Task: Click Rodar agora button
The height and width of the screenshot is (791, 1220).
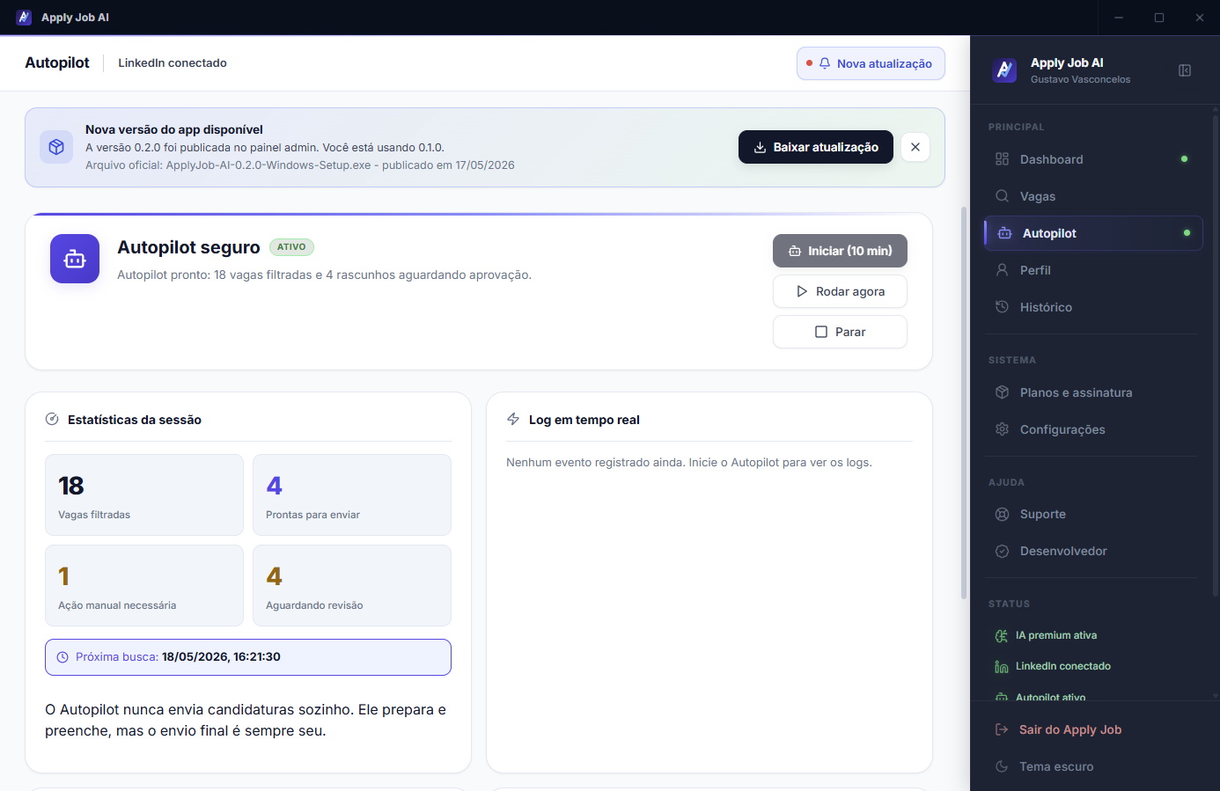Action: click(840, 291)
